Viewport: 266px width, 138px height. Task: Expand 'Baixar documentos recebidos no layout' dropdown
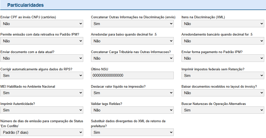pos(223,93)
